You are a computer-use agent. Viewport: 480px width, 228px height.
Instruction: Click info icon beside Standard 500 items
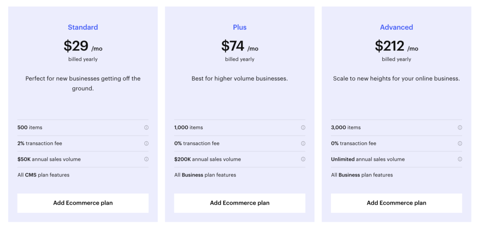click(146, 127)
